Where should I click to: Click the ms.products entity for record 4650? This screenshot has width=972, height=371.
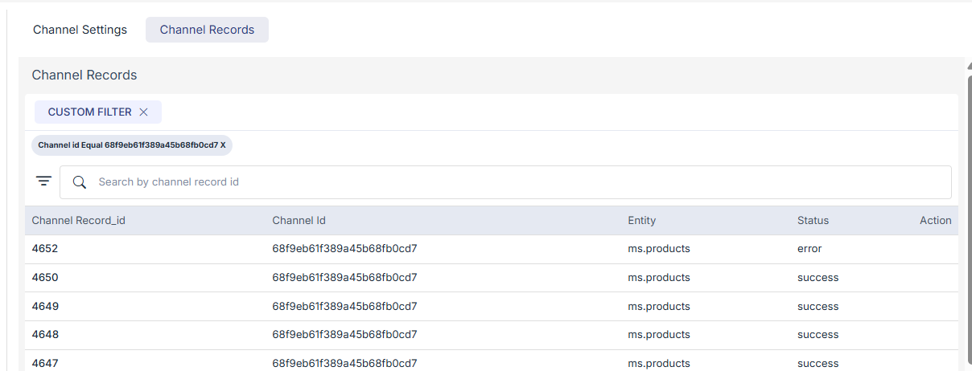tap(659, 278)
